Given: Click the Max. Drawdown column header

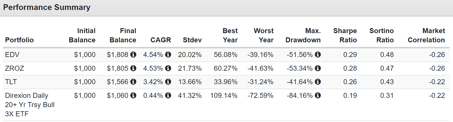Looking at the screenshot, I should (x=303, y=35).
